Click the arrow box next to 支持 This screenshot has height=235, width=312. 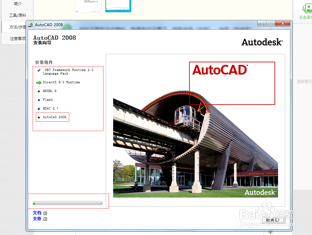45,219
